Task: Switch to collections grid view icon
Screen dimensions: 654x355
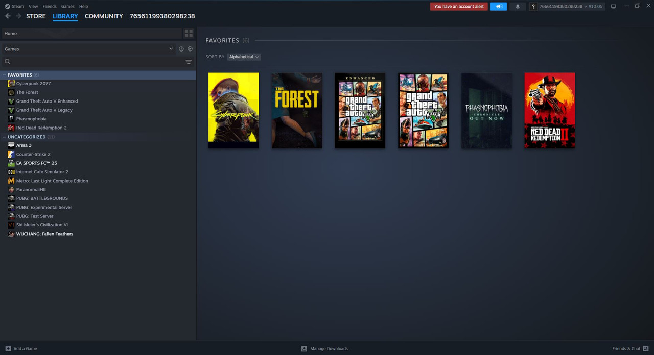Action: (189, 33)
